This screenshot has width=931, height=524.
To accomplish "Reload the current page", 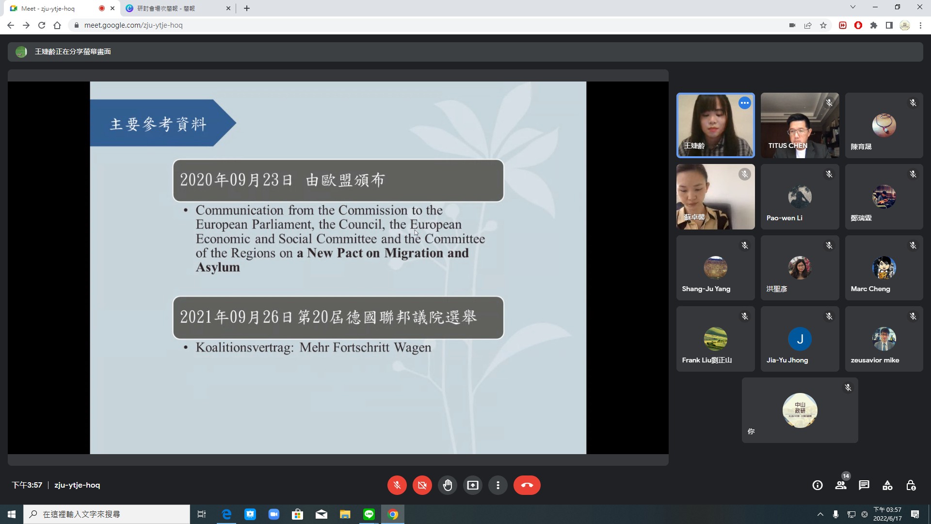I will tap(42, 25).
